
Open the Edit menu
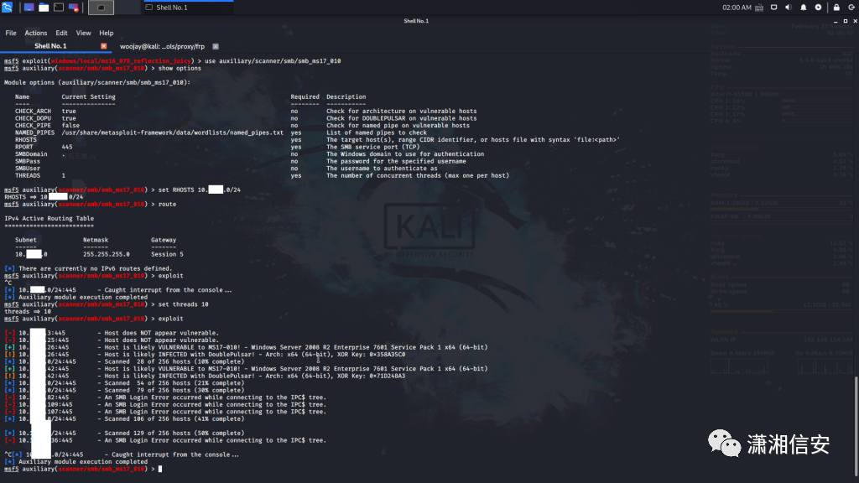[x=61, y=33]
